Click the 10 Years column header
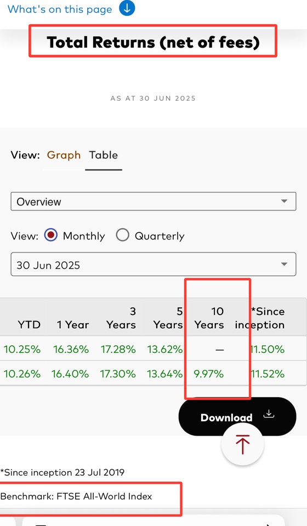The width and height of the screenshot is (307, 526). (x=209, y=318)
